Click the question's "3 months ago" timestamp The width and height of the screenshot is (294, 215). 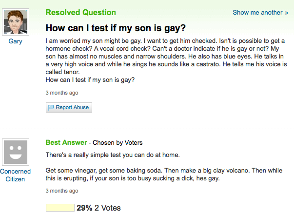point(61,92)
